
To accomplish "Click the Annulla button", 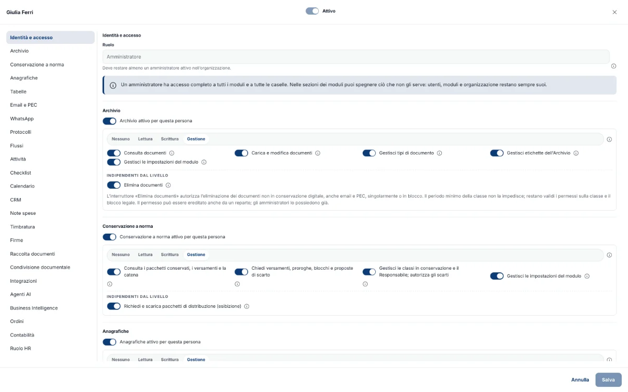I will [580, 380].
